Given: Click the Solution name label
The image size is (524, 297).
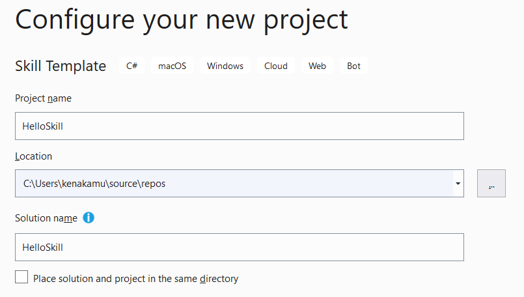Looking at the screenshot, I should coord(46,218).
